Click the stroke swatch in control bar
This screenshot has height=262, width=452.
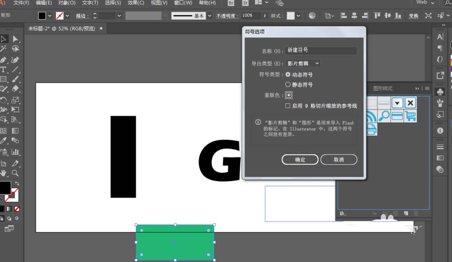60,16
